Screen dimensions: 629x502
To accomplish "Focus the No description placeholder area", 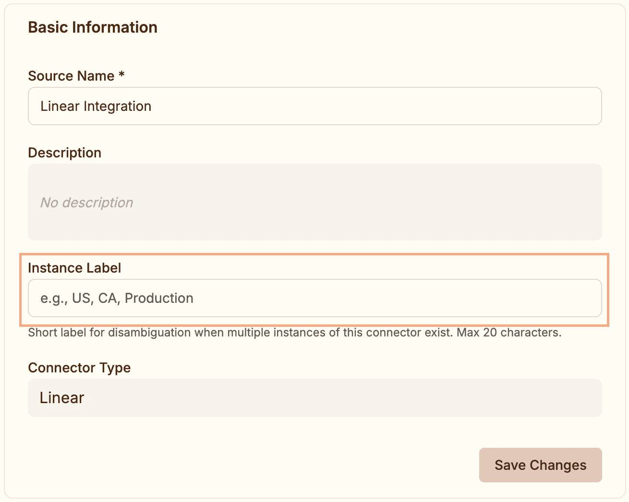I will [86, 202].
